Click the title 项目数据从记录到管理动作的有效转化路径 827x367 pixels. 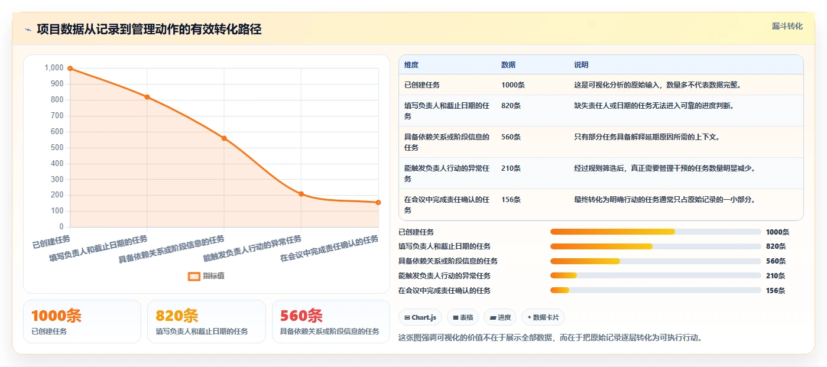tap(149, 30)
